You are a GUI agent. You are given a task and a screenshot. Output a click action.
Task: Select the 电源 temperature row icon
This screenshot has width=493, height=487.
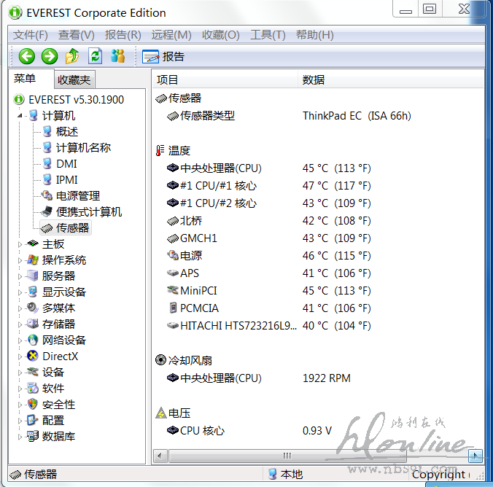(173, 255)
